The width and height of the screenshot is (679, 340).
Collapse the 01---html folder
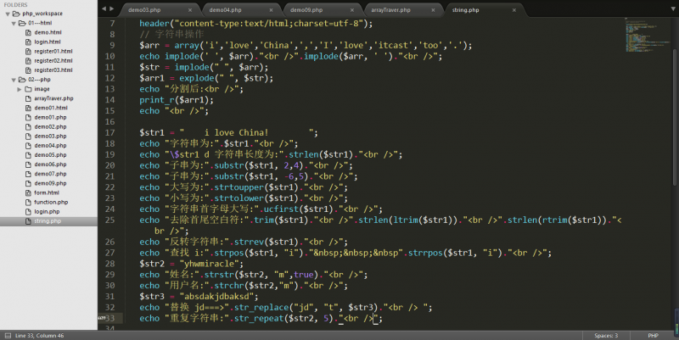pos(13,23)
